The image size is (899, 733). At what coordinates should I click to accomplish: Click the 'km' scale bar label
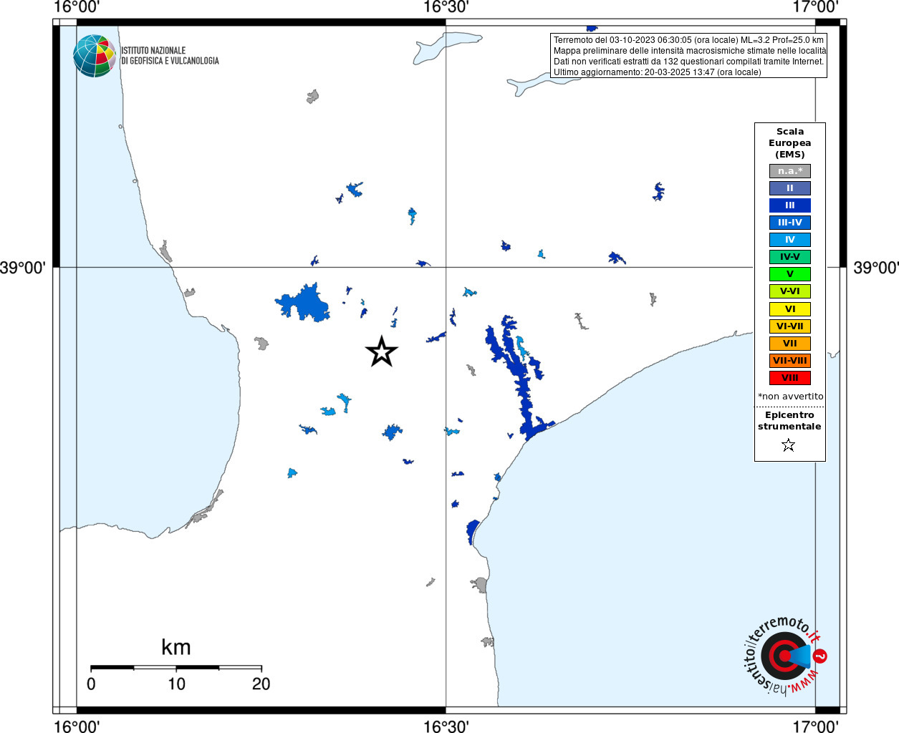click(x=176, y=647)
